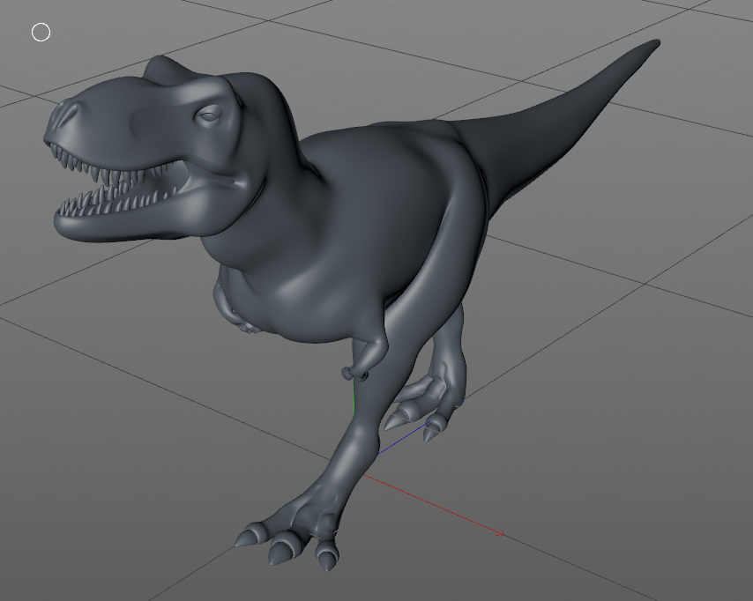Select the T-Rex head
The width and height of the screenshot is (753, 601).
pyautogui.click(x=141, y=123)
